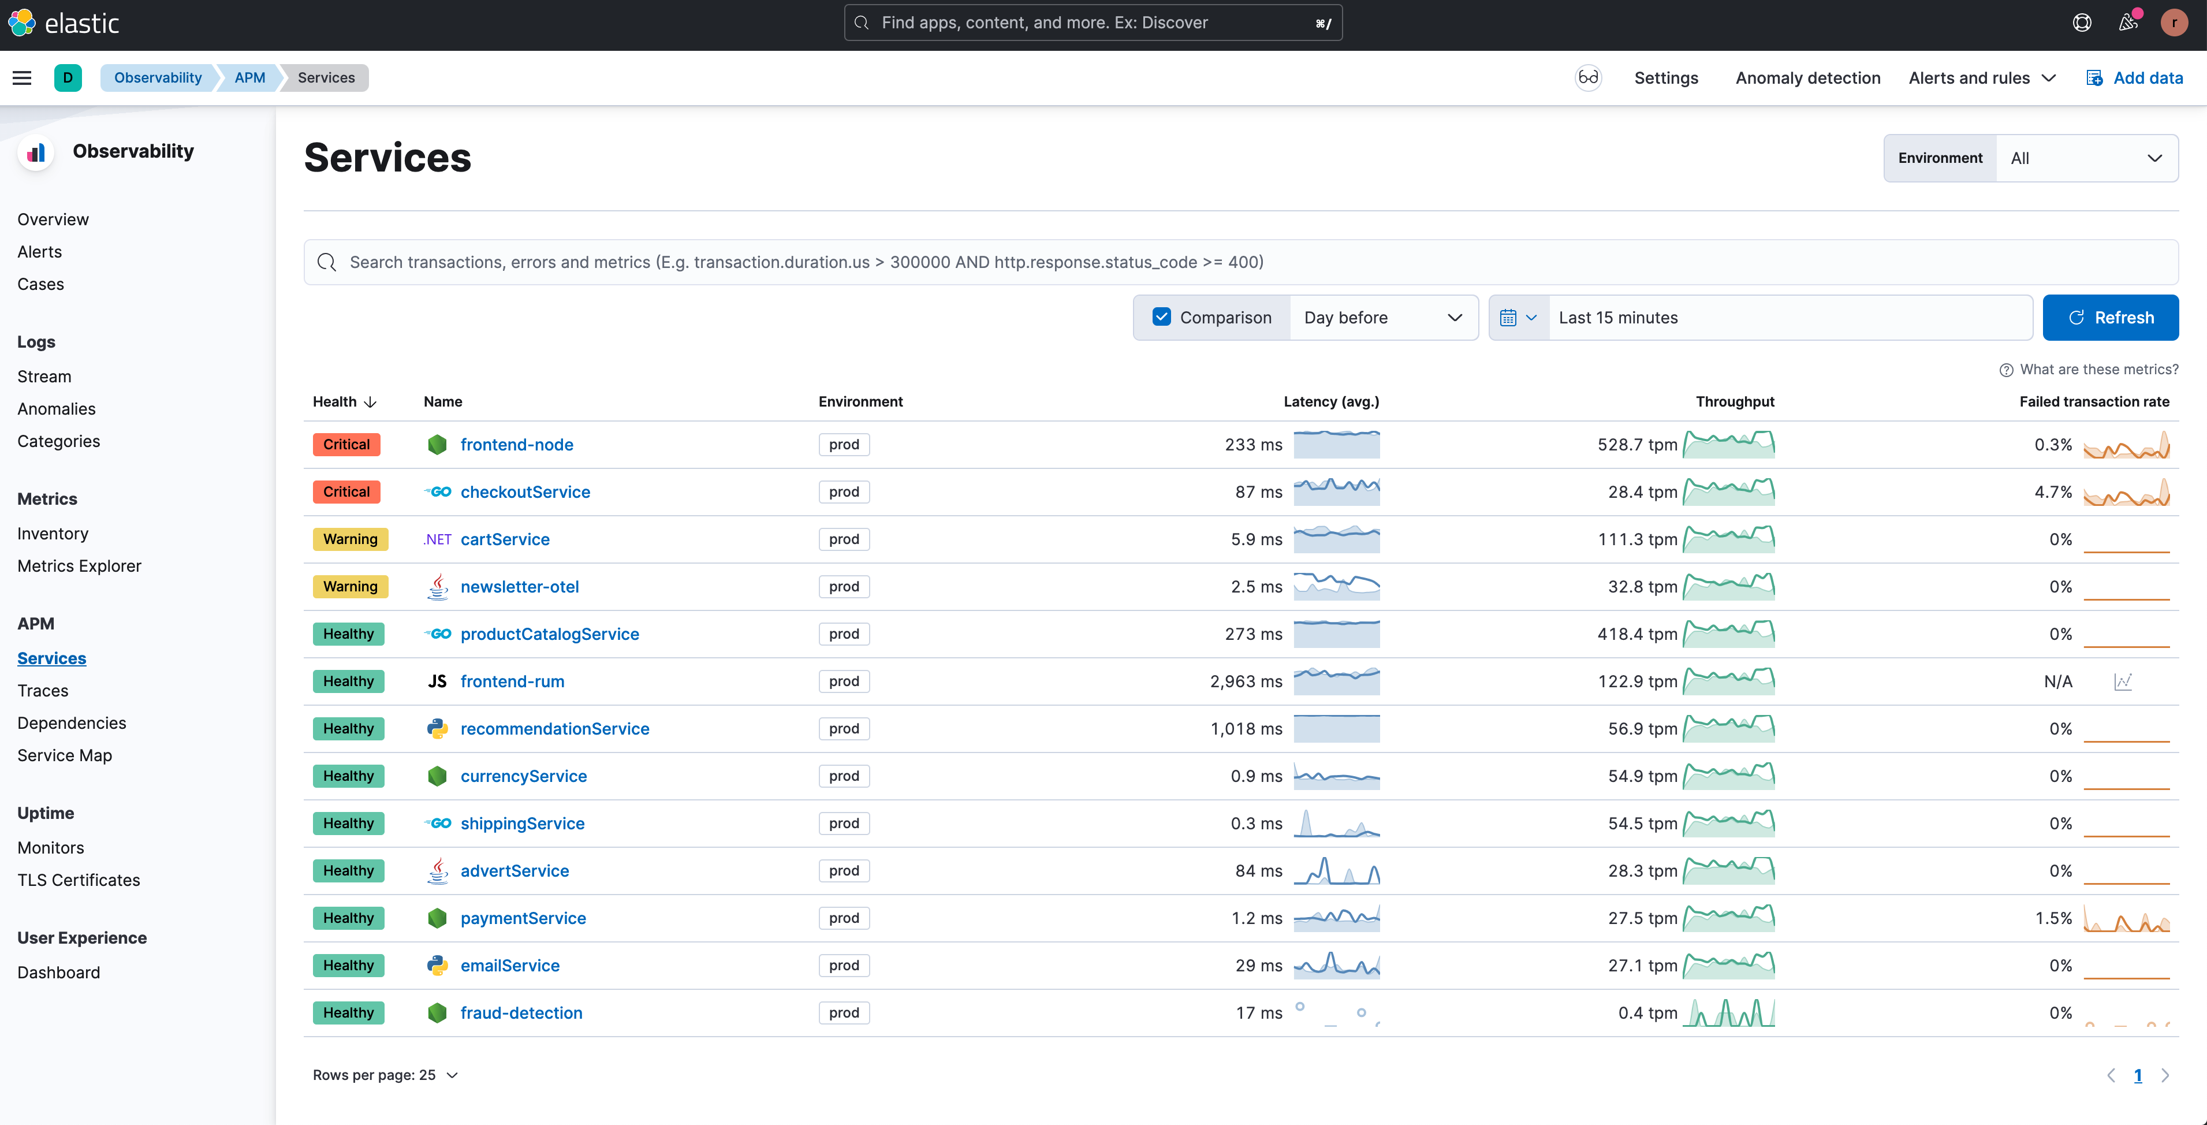
Task: Click Go icon beside shippingService
Action: [x=438, y=824]
